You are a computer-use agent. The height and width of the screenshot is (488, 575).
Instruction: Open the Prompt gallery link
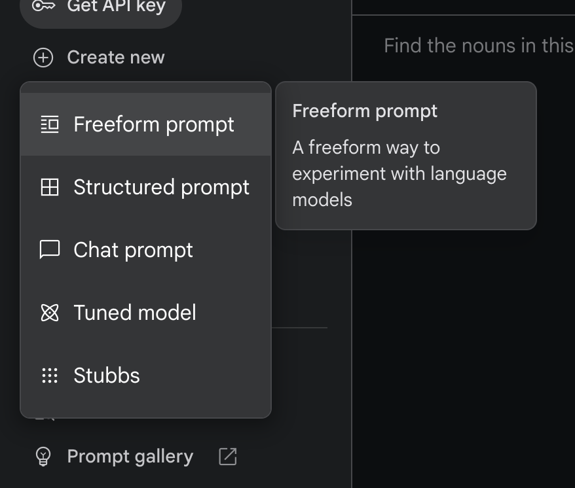click(x=130, y=457)
